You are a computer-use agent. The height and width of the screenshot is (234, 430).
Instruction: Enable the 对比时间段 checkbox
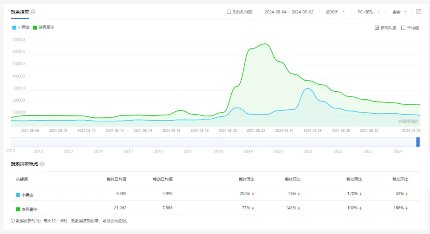point(229,12)
